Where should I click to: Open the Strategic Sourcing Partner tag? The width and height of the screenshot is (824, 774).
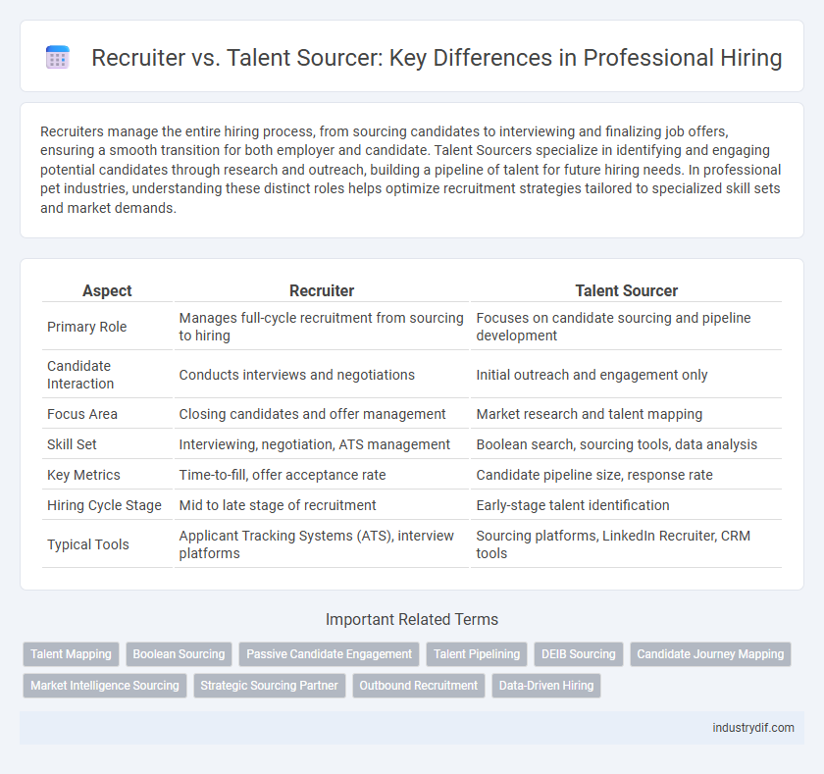(269, 686)
